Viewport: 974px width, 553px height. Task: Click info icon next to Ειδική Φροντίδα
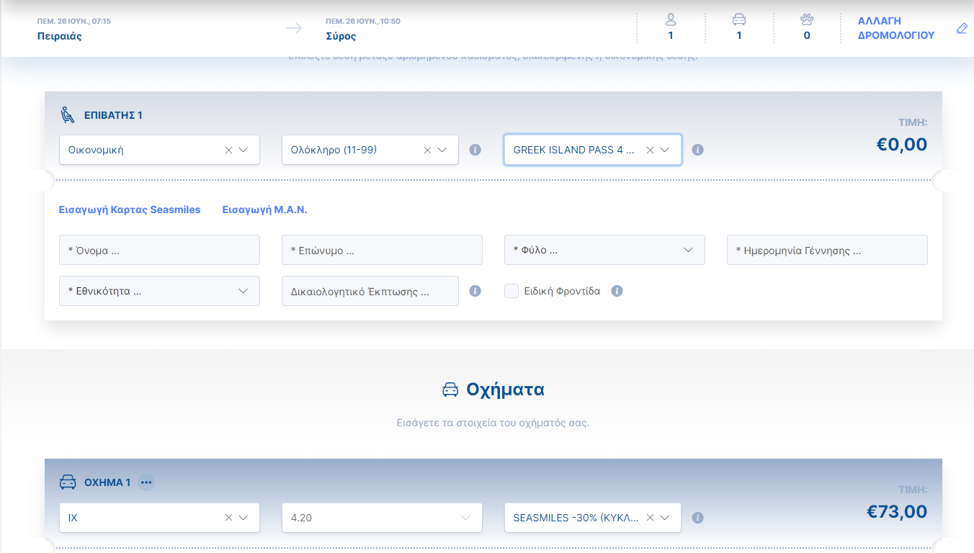617,291
